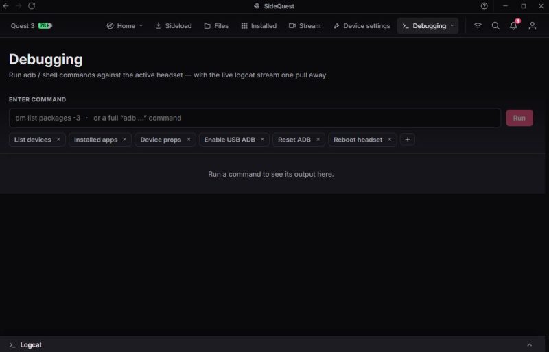The image size is (549, 352).
Task: Open the Files tab
Action: pyautogui.click(x=216, y=26)
